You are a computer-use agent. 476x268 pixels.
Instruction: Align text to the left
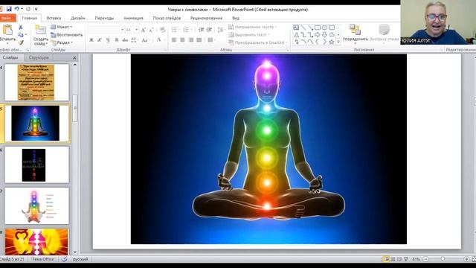174,39
